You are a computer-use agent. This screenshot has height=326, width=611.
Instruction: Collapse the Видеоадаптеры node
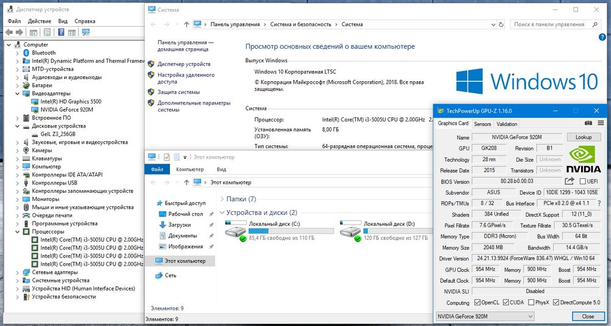point(17,93)
